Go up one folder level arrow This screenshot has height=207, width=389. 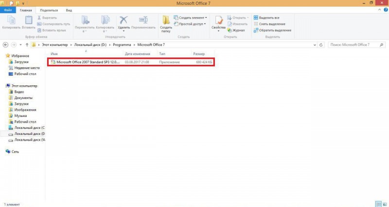(x=27, y=45)
